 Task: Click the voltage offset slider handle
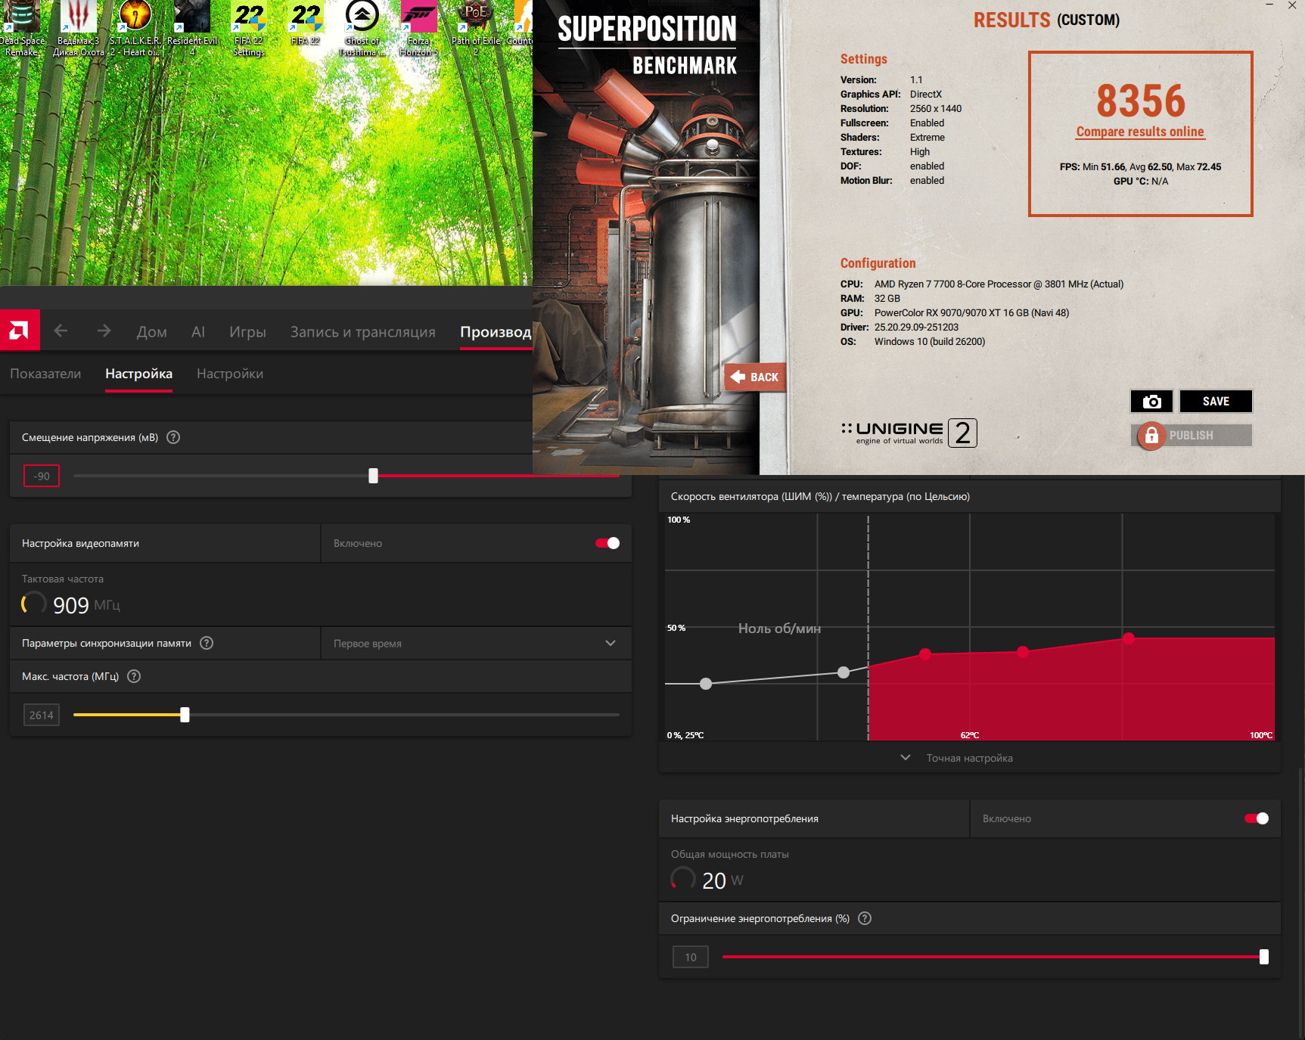[373, 476]
